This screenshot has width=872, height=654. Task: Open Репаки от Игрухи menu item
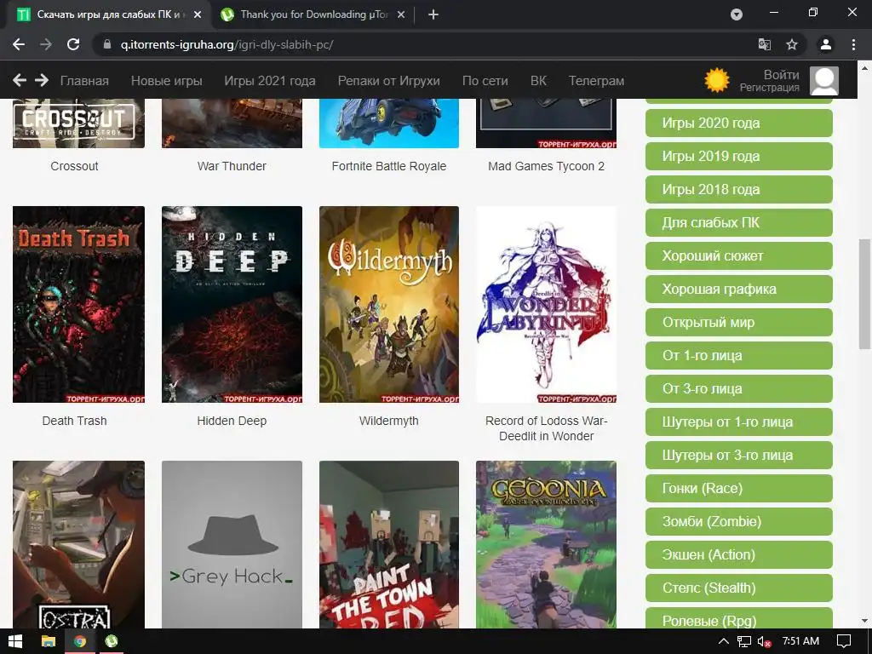click(x=388, y=81)
